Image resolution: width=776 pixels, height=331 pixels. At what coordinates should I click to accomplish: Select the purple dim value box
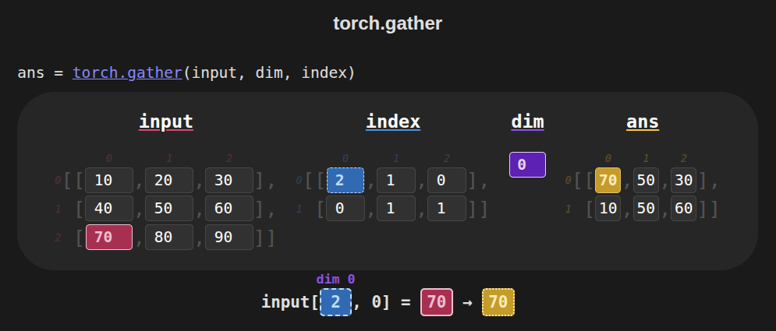[527, 164]
